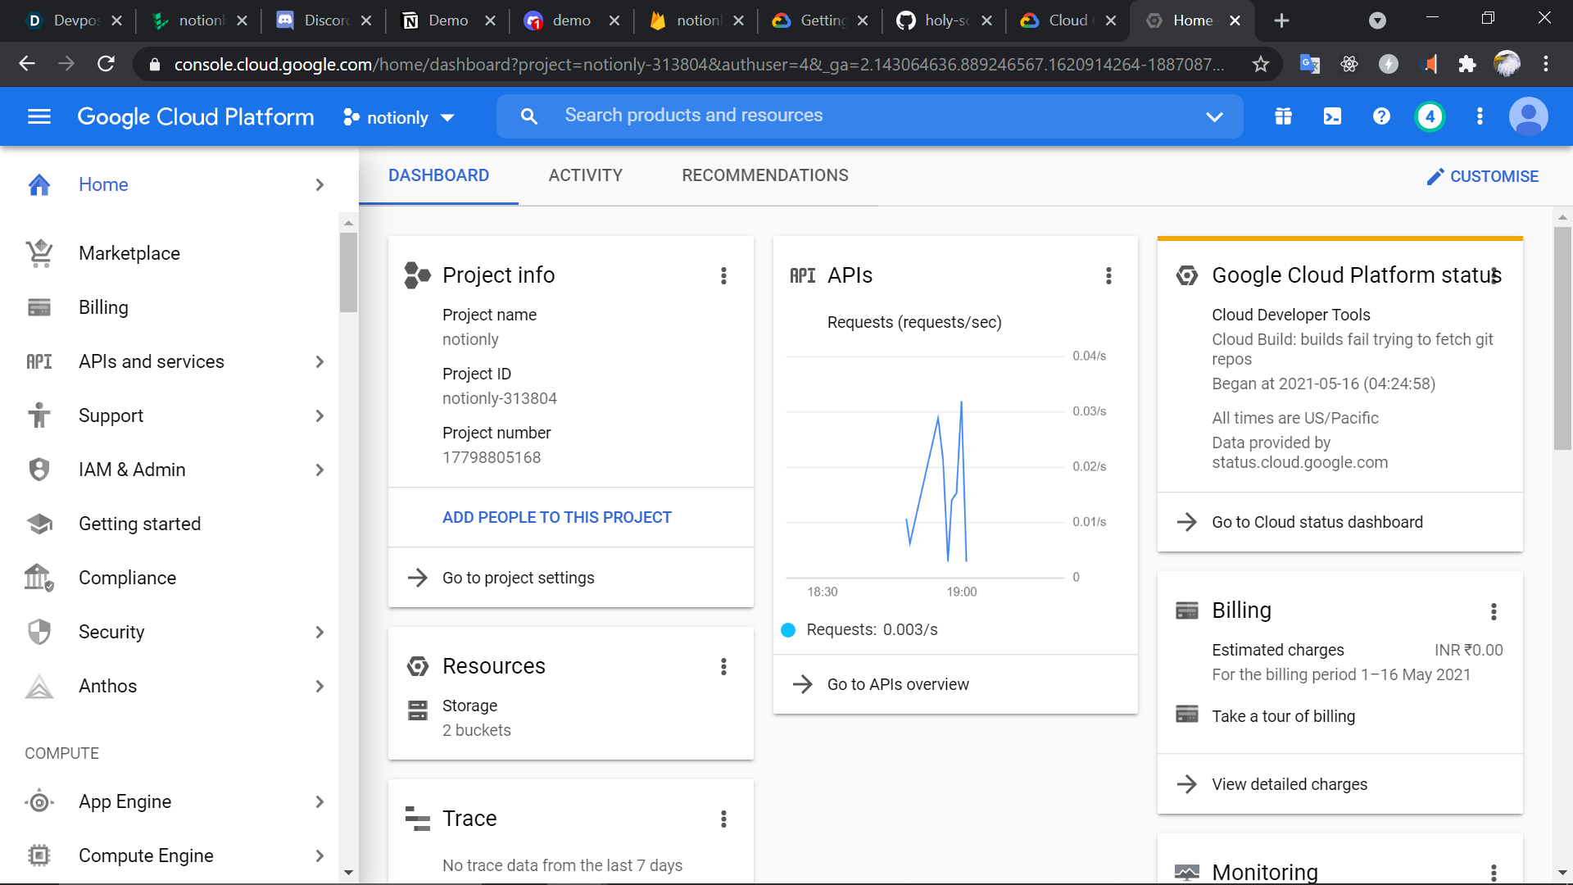The image size is (1573, 885).
Task: Click Add People to This Project
Action: pyautogui.click(x=556, y=517)
